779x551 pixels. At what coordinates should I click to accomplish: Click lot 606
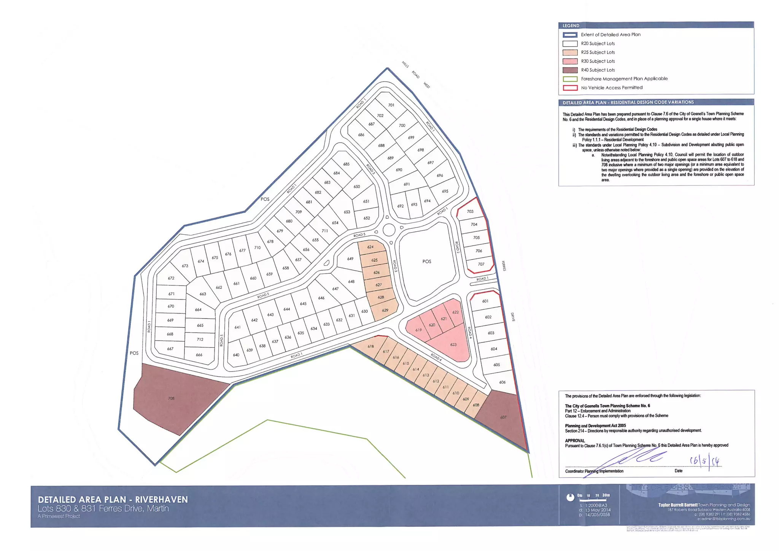[502, 382]
